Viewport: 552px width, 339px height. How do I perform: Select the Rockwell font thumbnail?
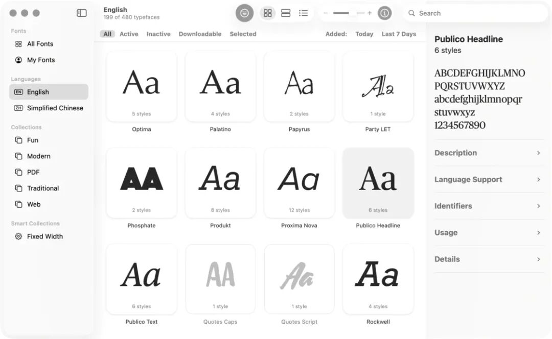coord(378,279)
